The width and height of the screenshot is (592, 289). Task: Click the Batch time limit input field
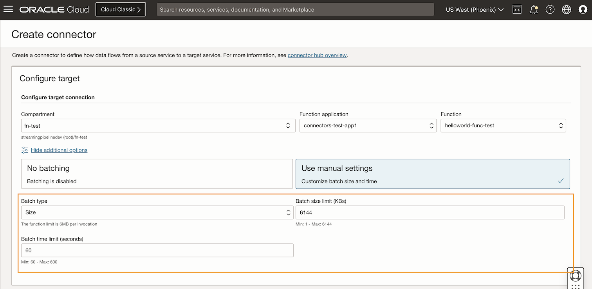point(157,250)
